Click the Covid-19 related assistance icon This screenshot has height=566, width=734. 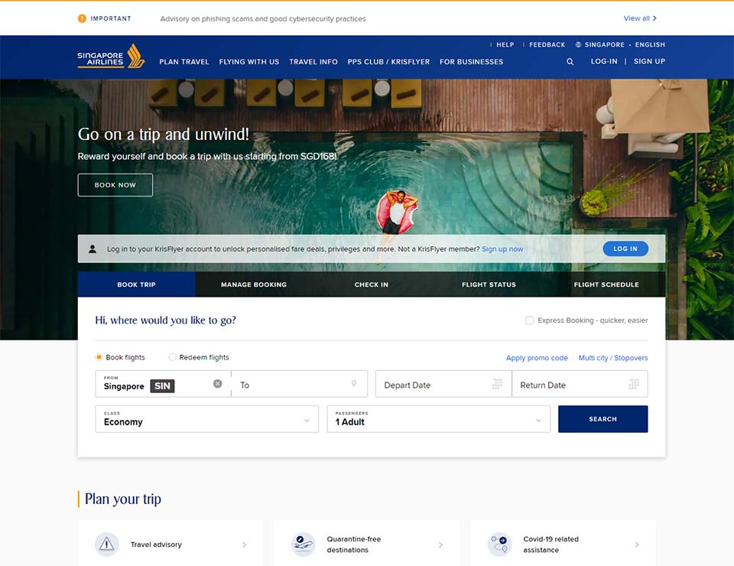click(499, 545)
